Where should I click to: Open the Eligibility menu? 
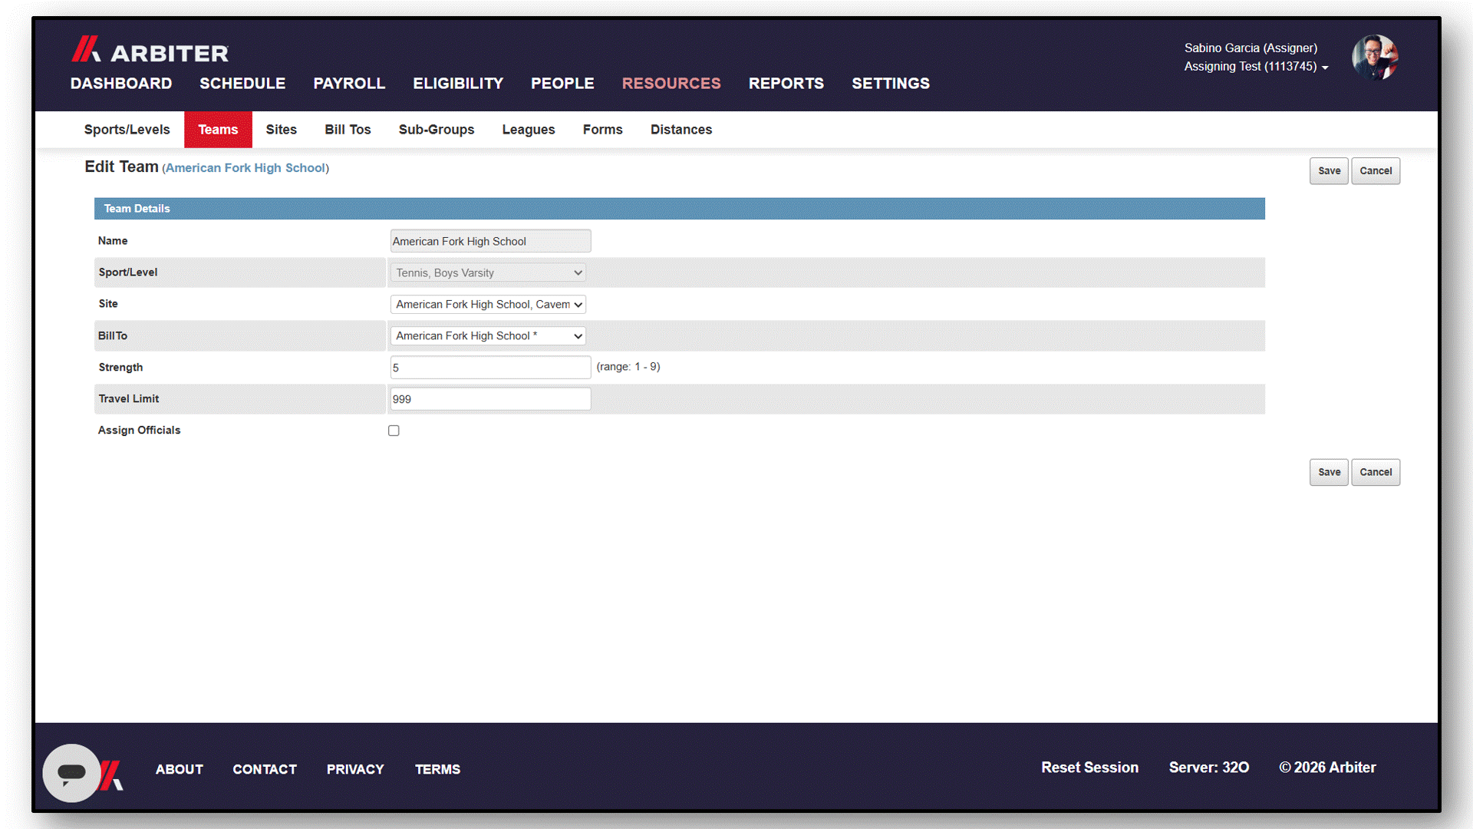pos(458,83)
